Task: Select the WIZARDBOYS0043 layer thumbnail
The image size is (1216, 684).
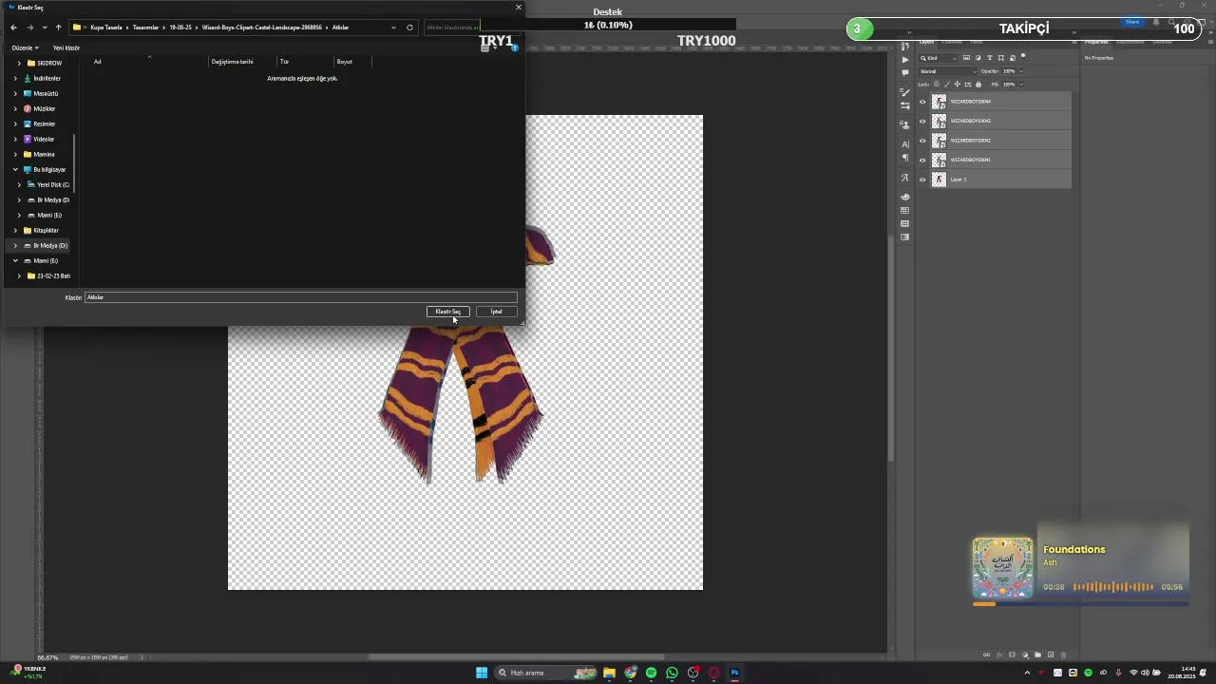Action: point(939,121)
